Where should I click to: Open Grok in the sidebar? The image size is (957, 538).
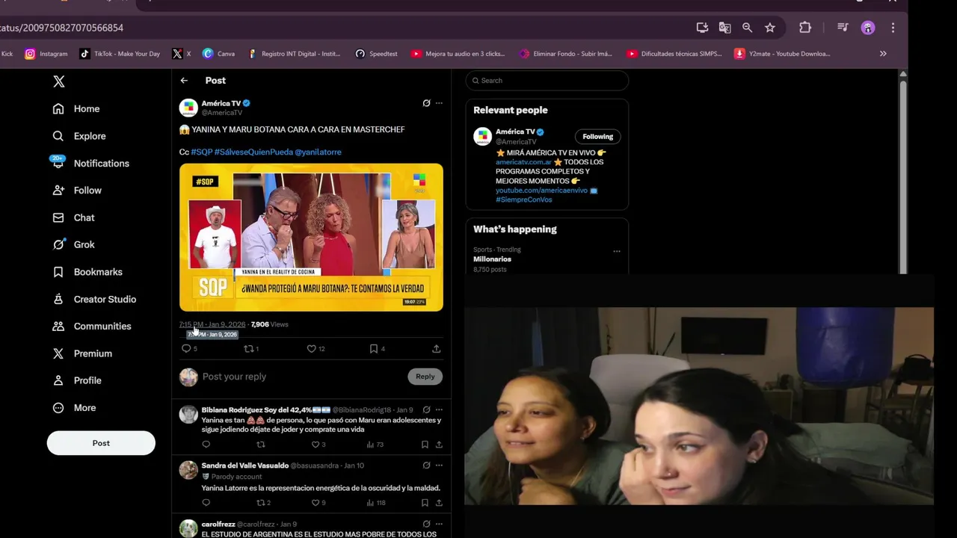pos(73,244)
